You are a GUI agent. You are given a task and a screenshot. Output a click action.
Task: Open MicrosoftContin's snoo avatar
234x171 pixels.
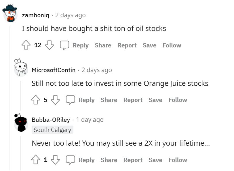(x=20, y=68)
